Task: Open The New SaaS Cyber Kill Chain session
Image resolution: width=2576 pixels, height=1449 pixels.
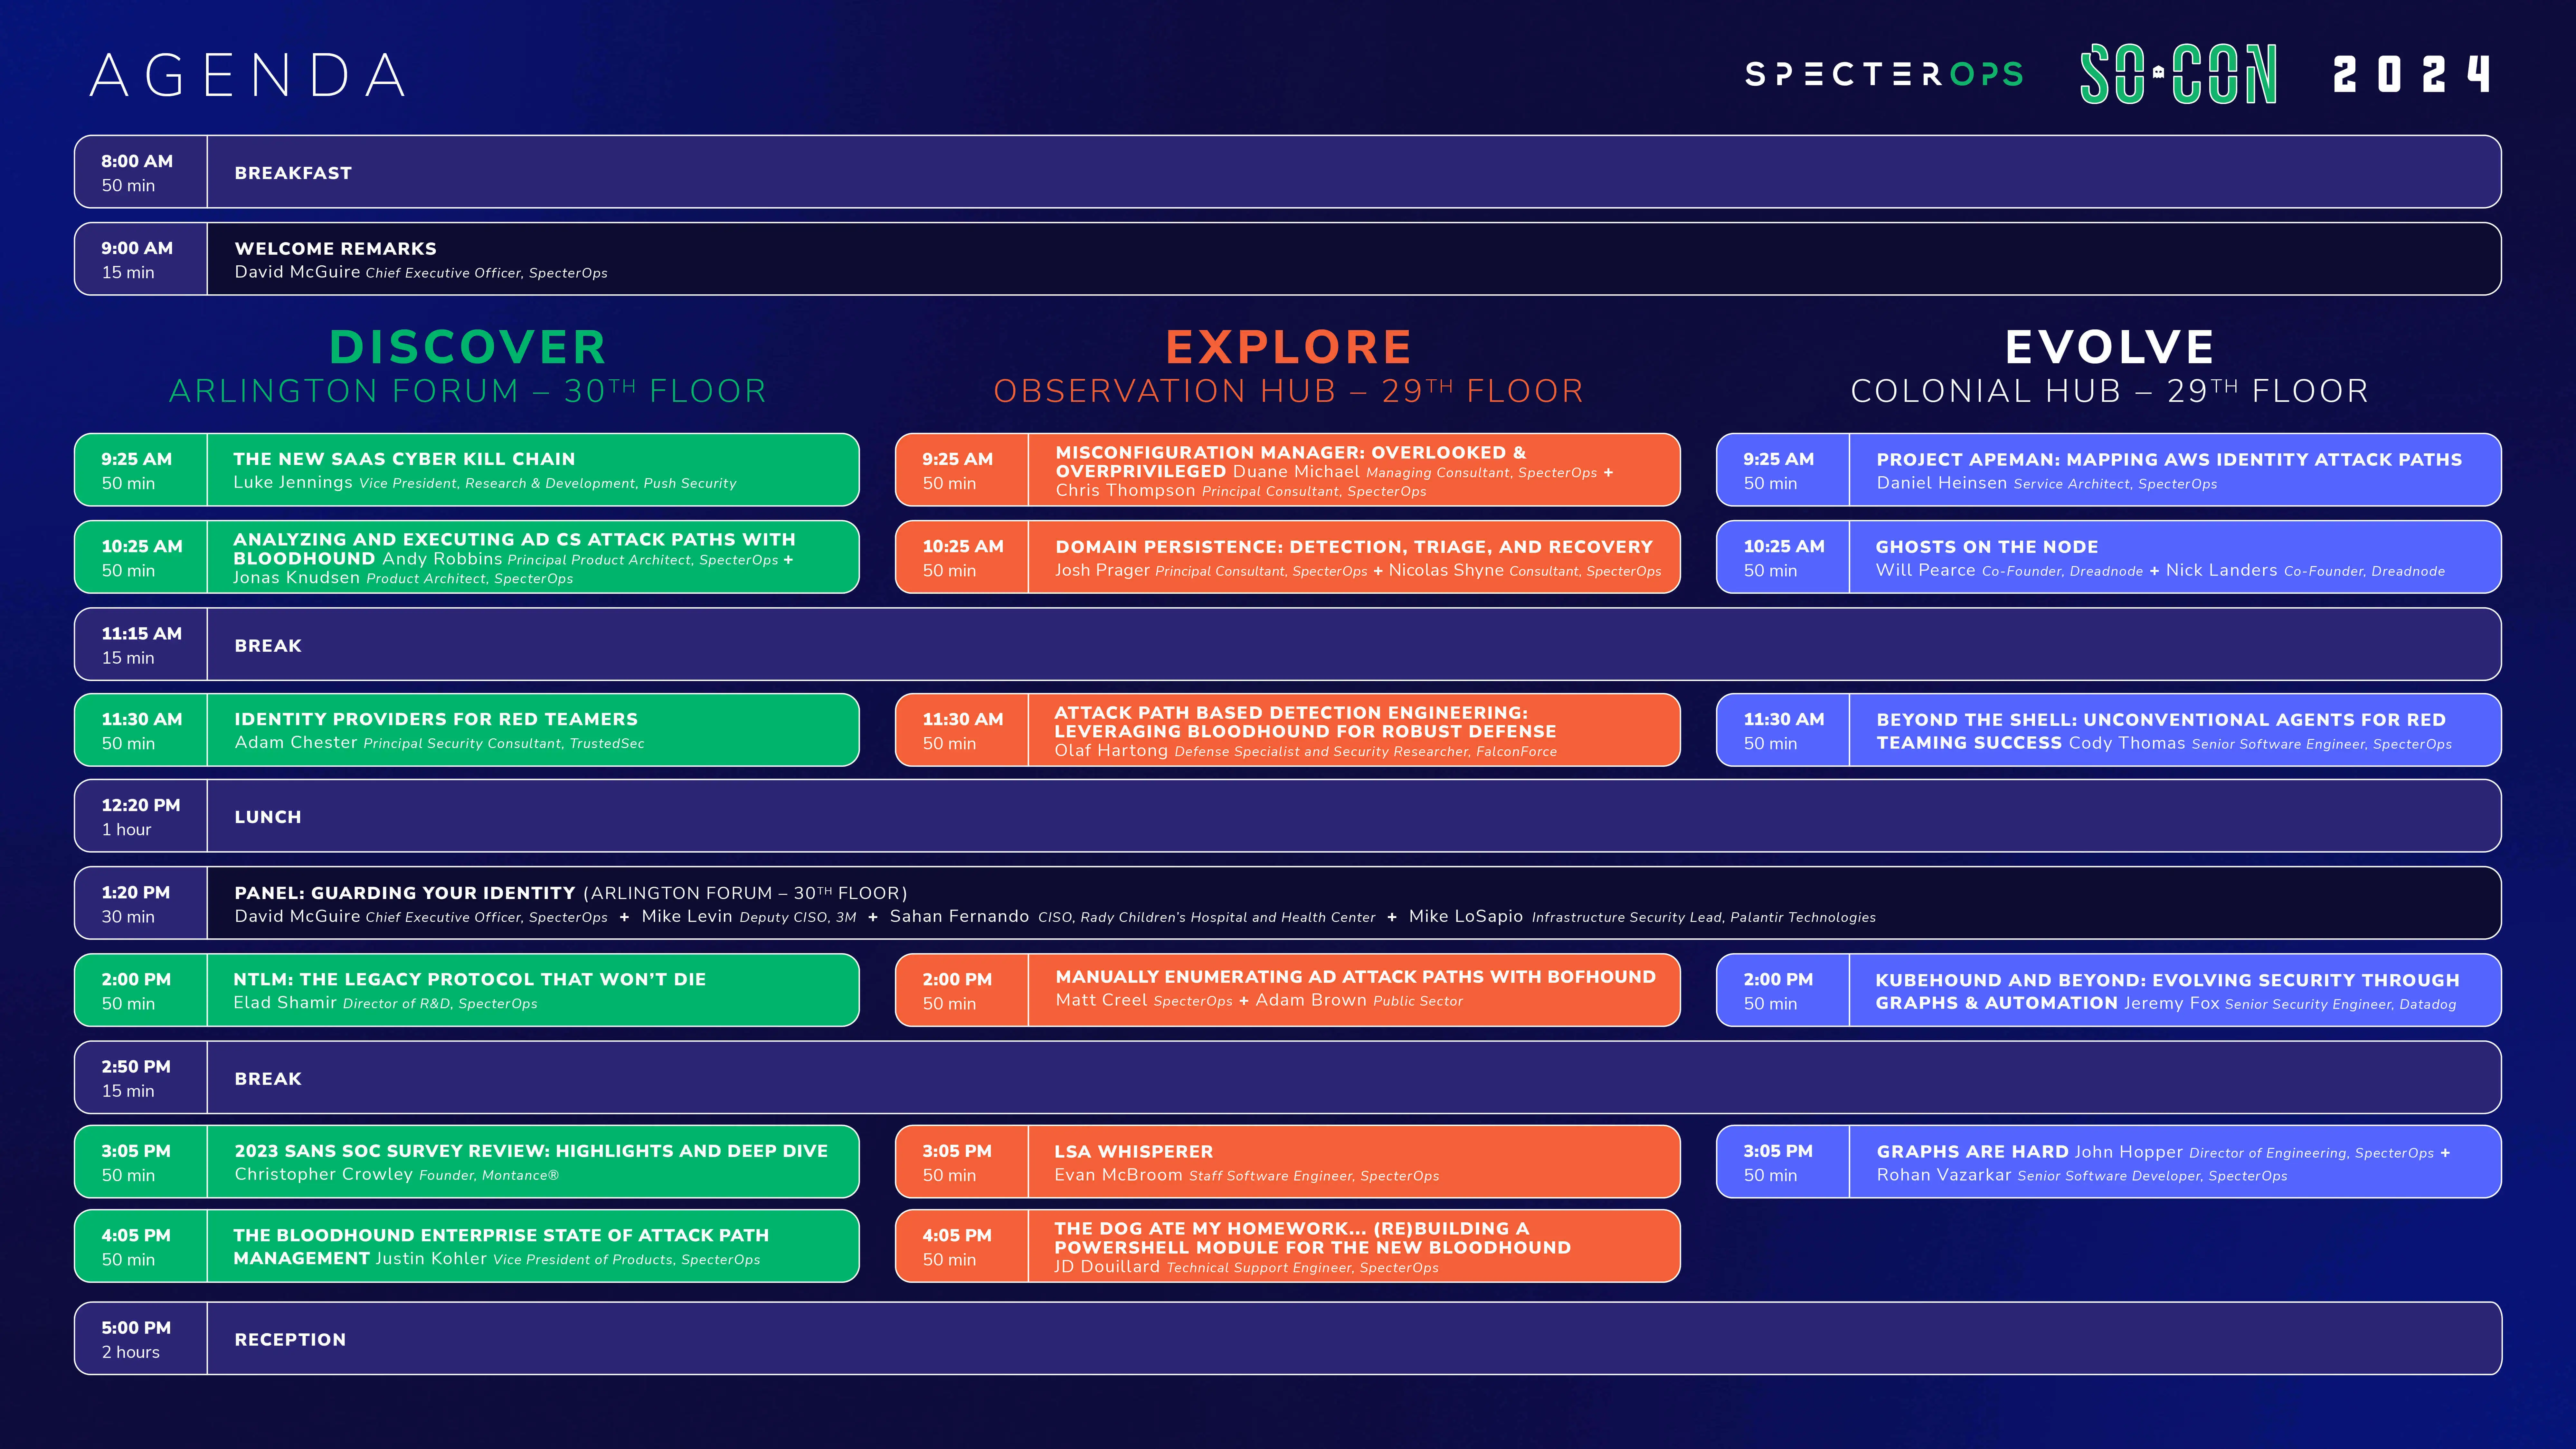Action: click(467, 470)
